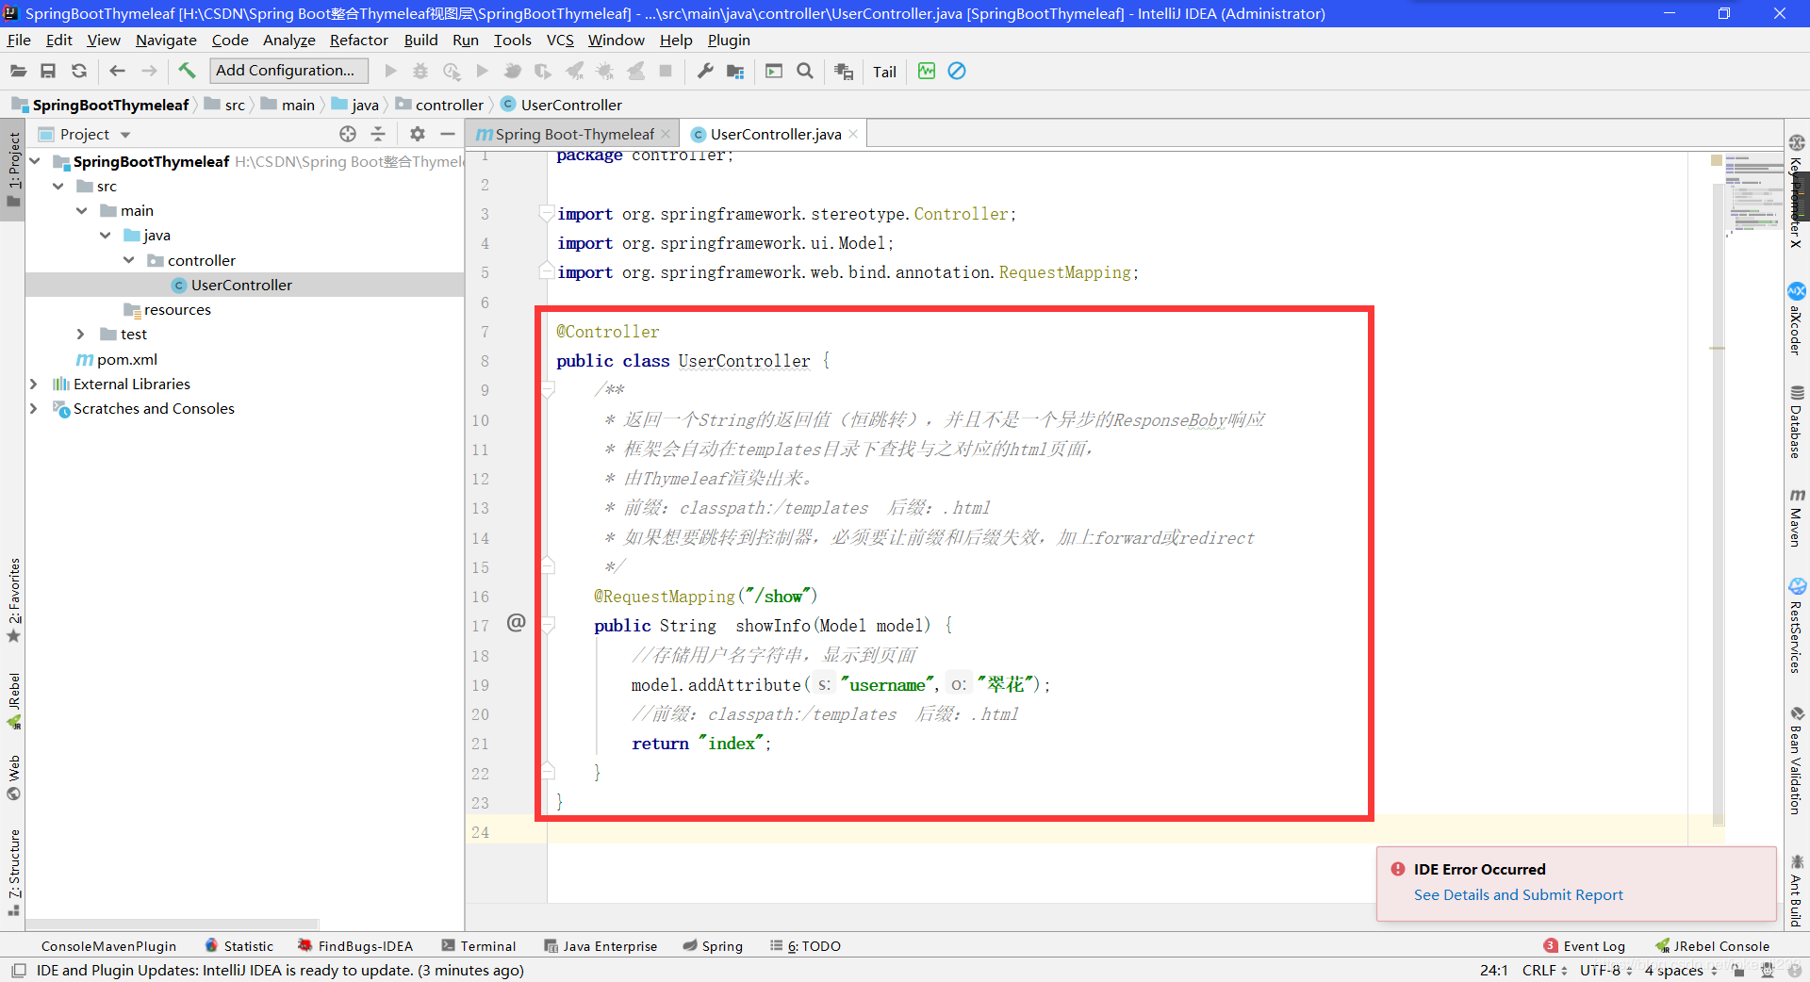
Task: Hide the Project panel with minus icon
Action: (448, 134)
